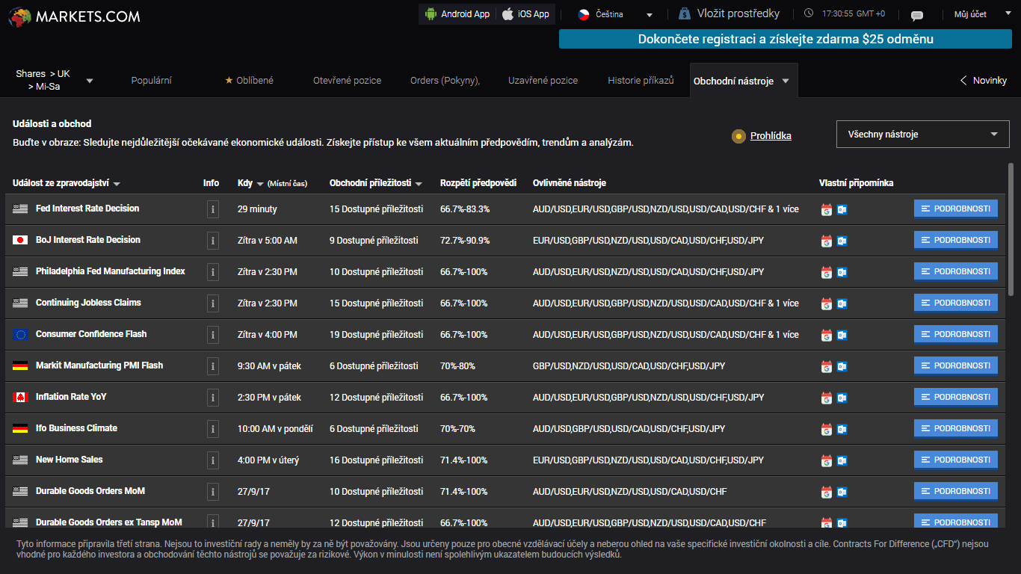Image resolution: width=1021 pixels, height=574 pixels.
Task: Open the Otevřené pozice tab
Action: [347, 80]
